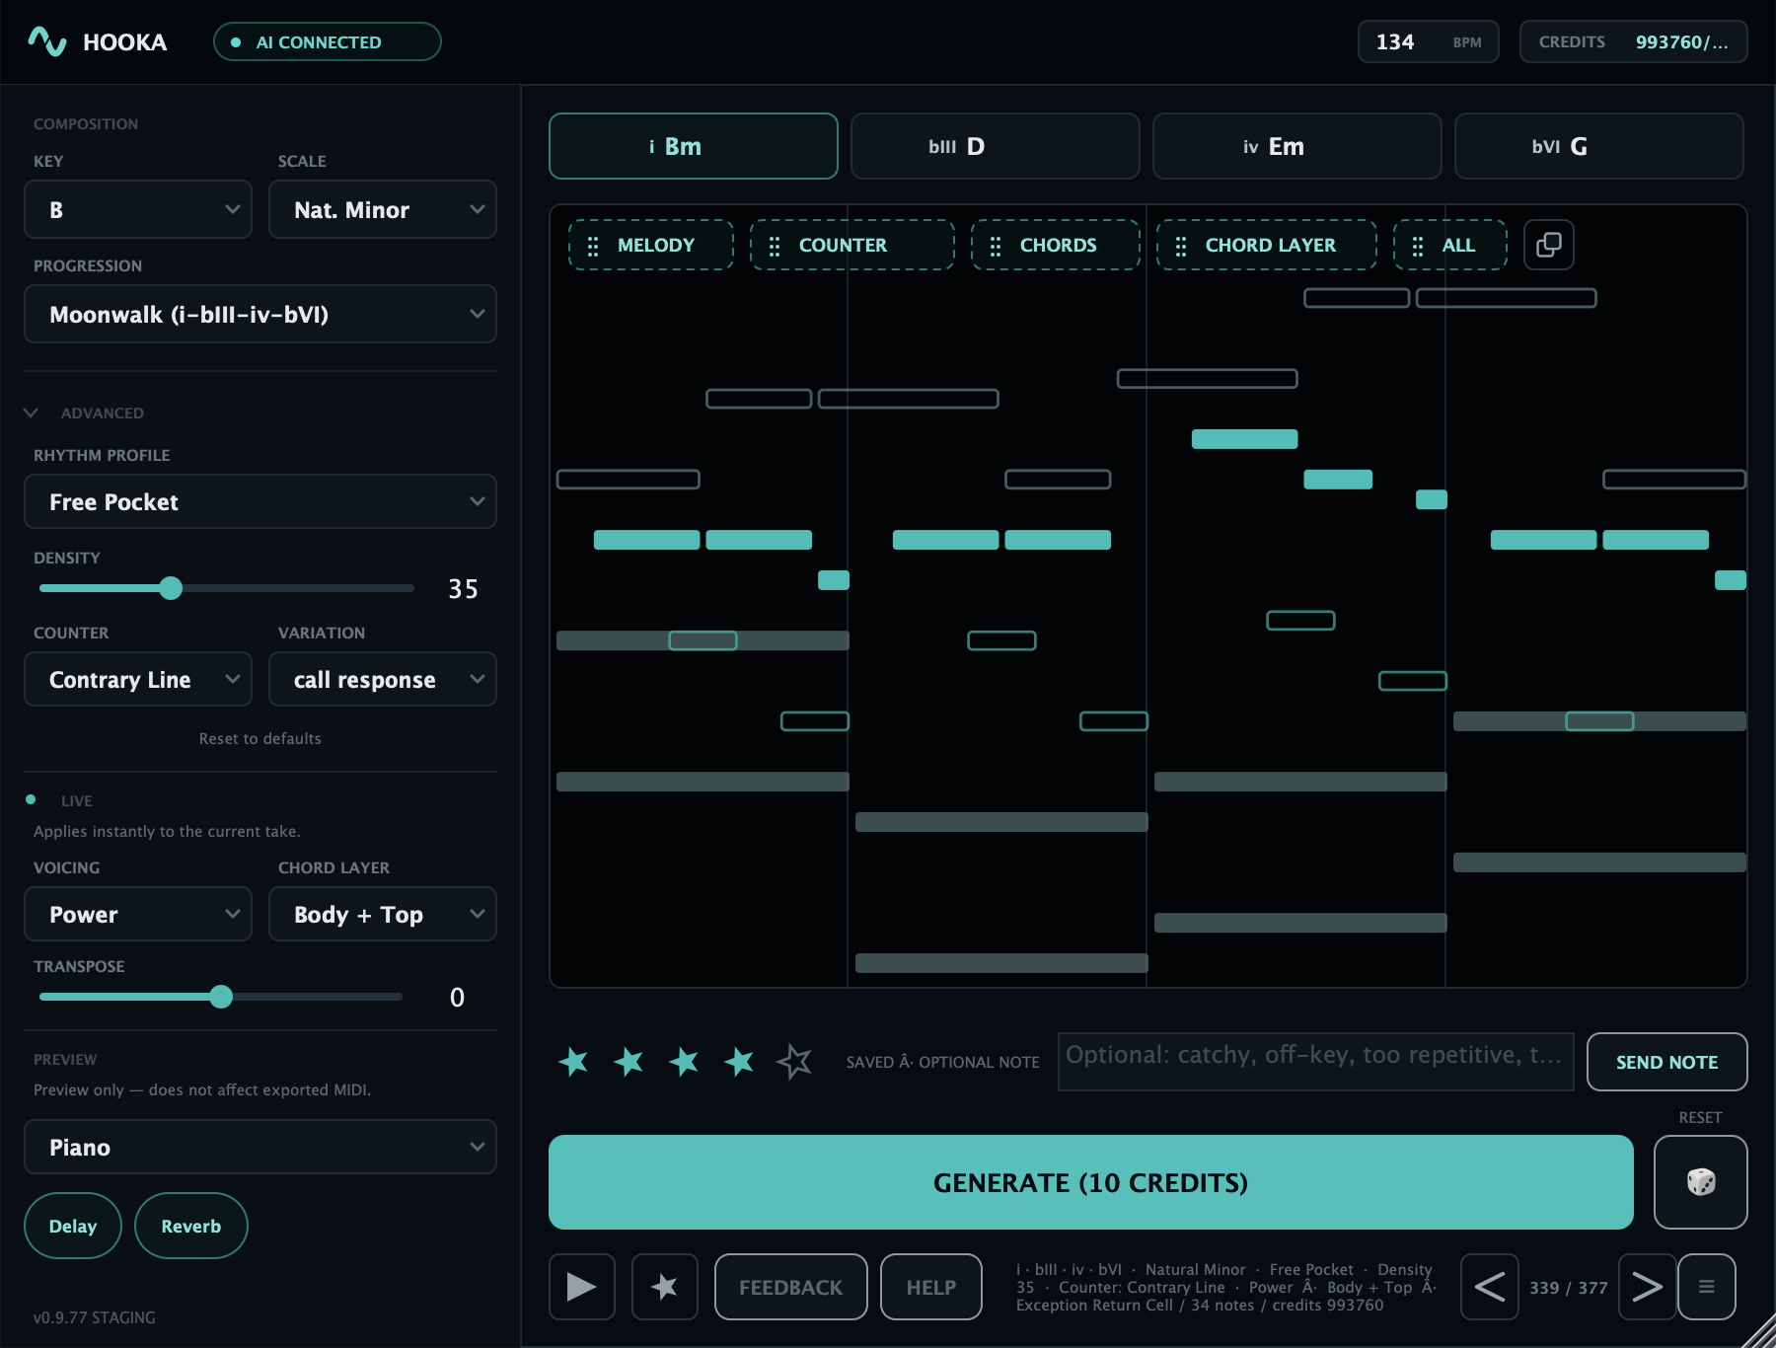
Task: Click the DENSITY slider handle
Action: point(171,588)
